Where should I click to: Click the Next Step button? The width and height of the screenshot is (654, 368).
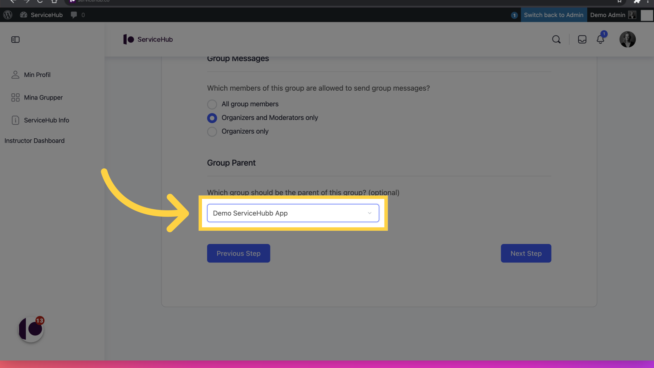point(526,253)
